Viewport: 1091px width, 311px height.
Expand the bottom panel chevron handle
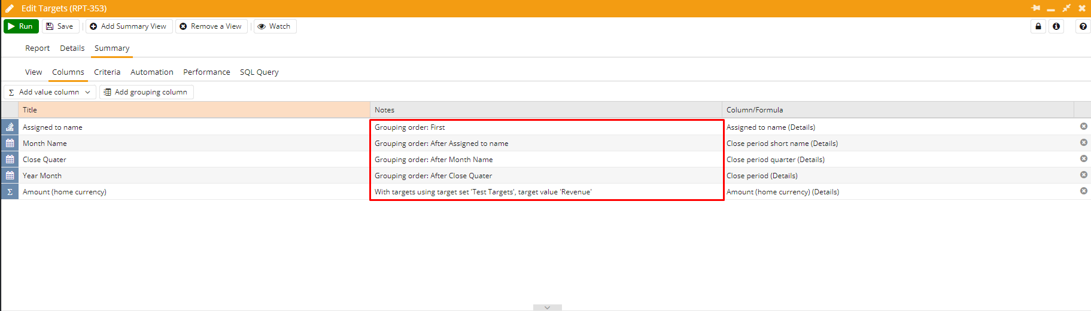547,307
